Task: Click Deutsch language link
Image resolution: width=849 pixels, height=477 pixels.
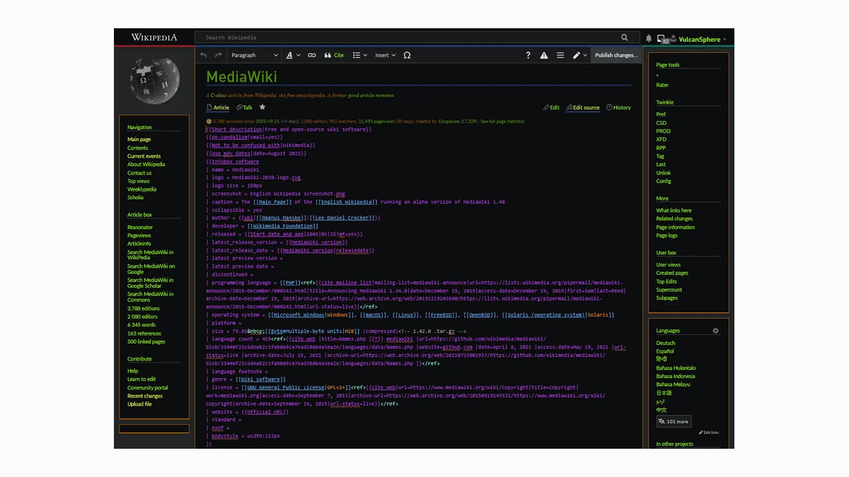Action: tap(666, 343)
